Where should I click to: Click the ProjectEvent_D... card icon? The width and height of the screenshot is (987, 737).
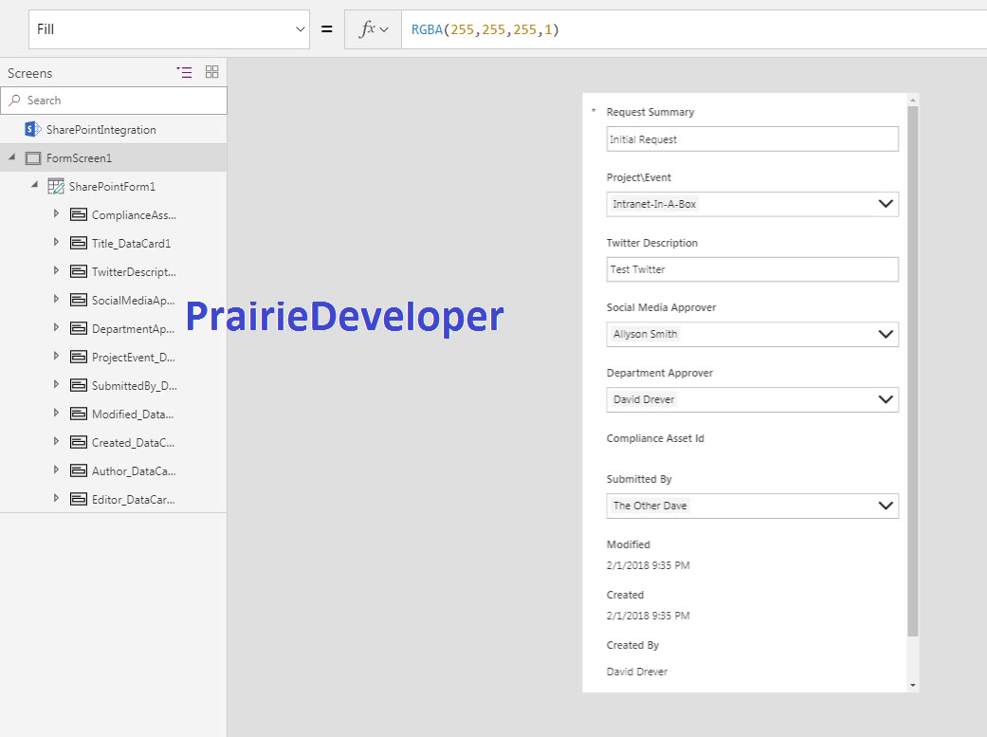click(x=79, y=357)
